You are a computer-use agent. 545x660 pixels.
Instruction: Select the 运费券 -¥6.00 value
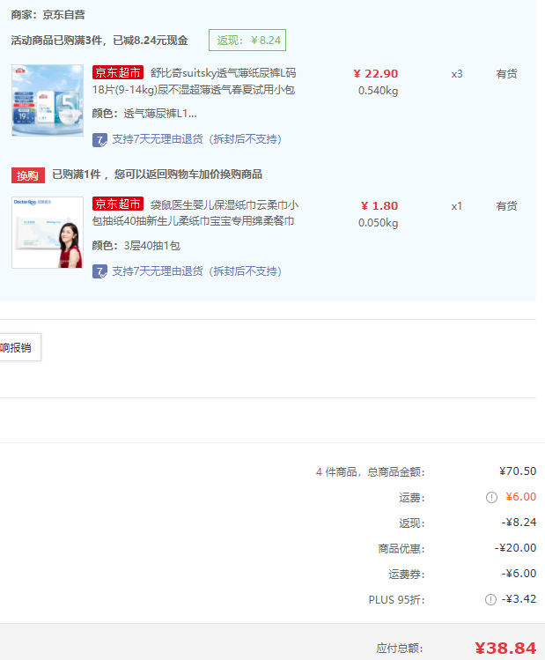pos(519,574)
